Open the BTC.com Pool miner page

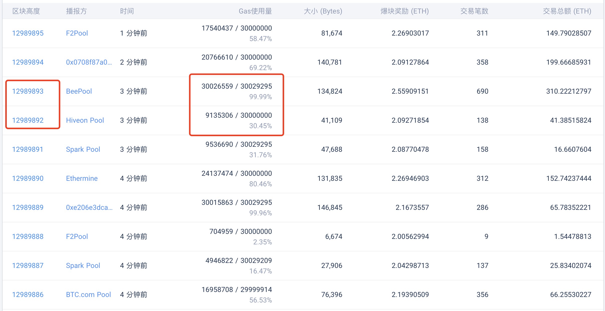click(89, 294)
